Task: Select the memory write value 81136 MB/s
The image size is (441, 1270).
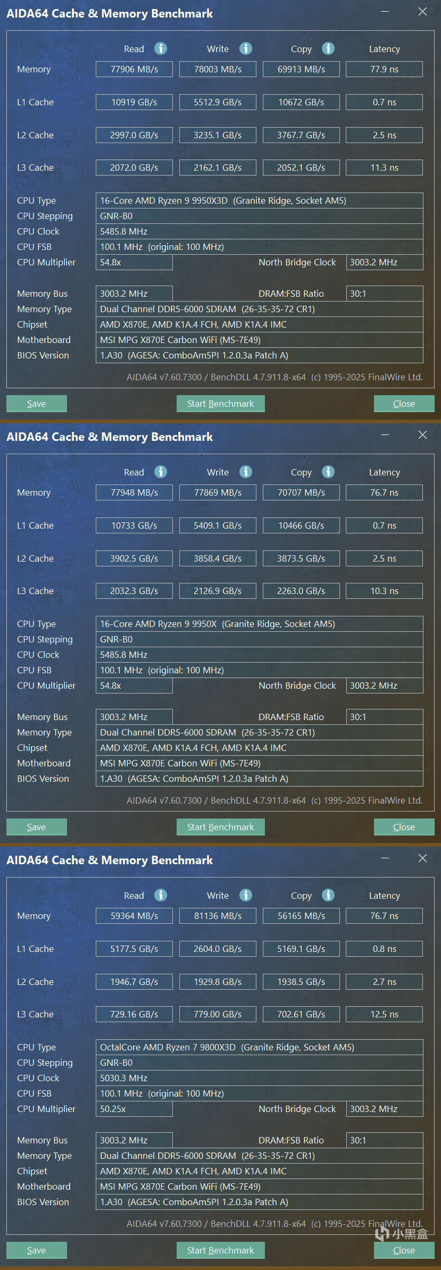Action: [x=218, y=916]
